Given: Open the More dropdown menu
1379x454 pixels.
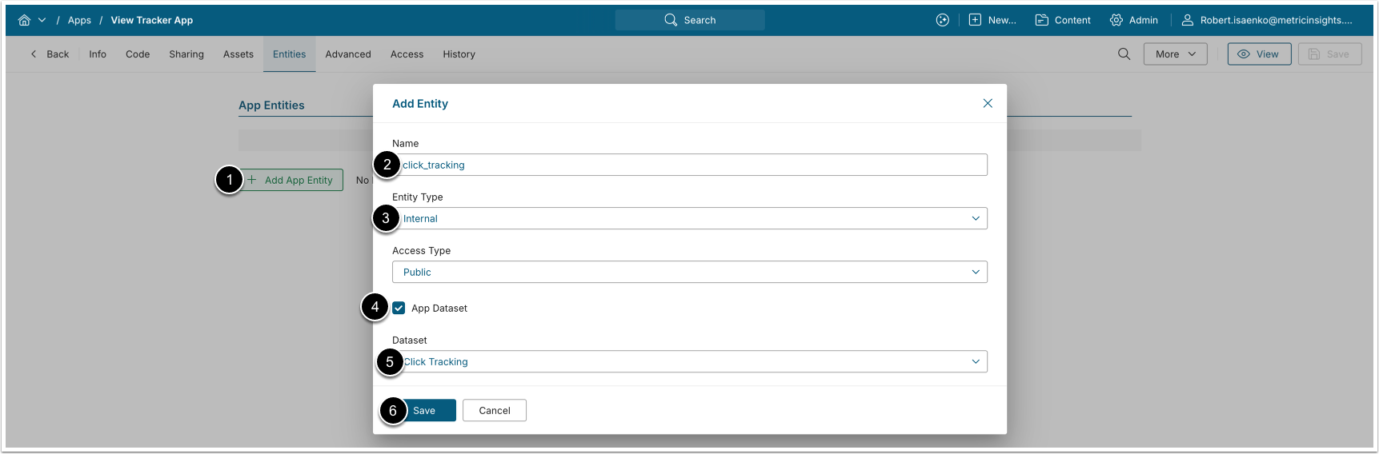Looking at the screenshot, I should pyautogui.click(x=1175, y=54).
